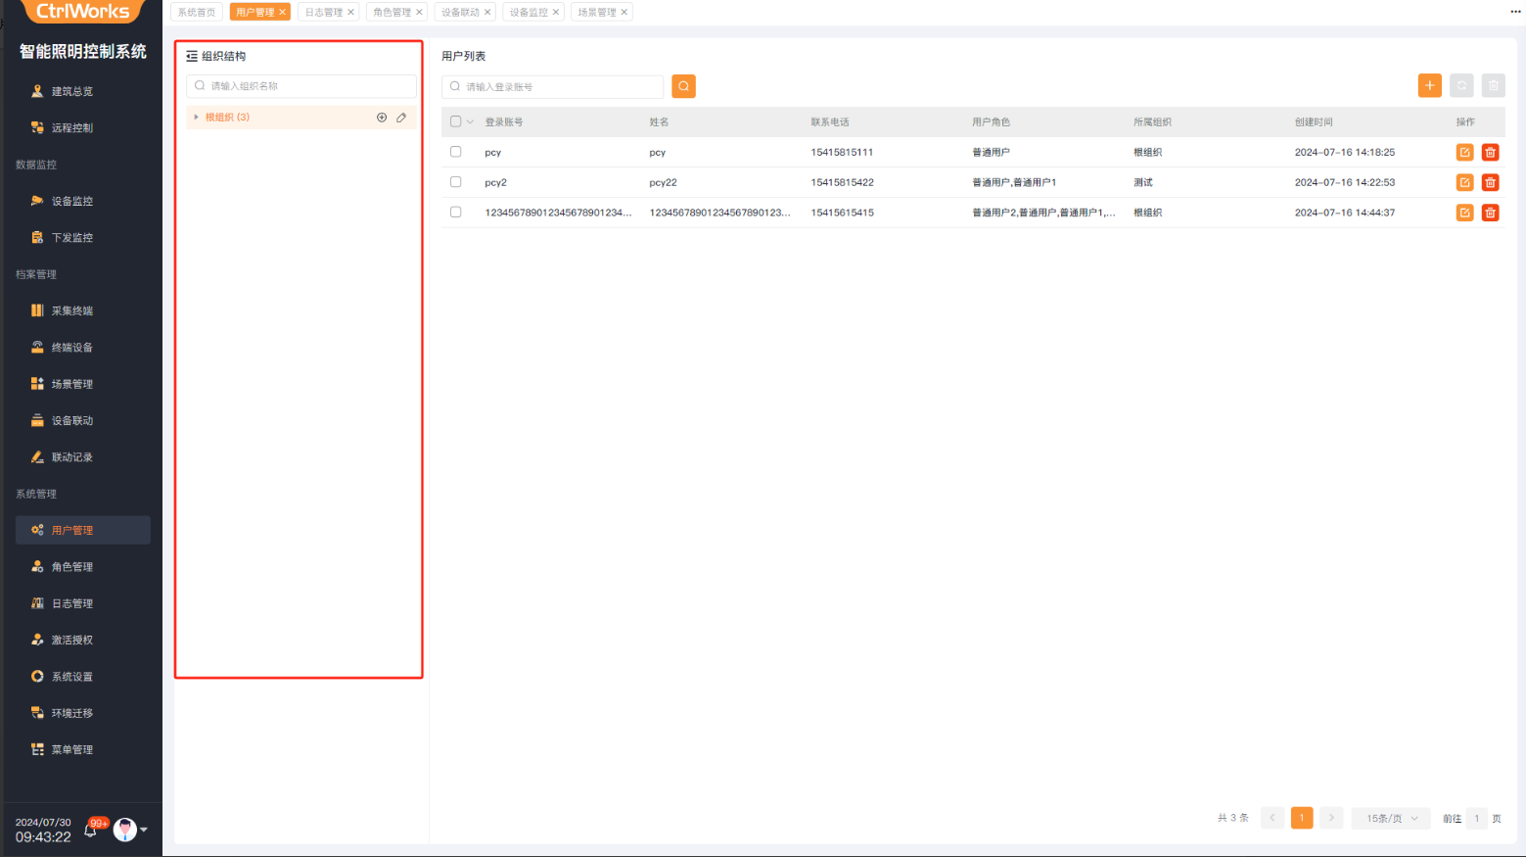Open the notification bell icon
Image resolution: width=1526 pixels, height=857 pixels.
[x=90, y=831]
